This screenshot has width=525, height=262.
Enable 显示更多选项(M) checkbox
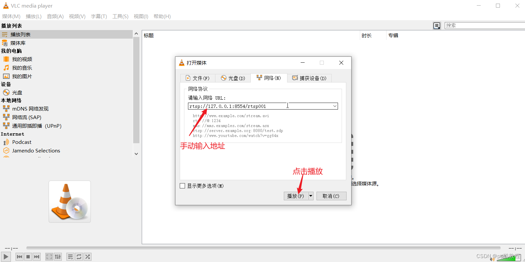point(182,186)
